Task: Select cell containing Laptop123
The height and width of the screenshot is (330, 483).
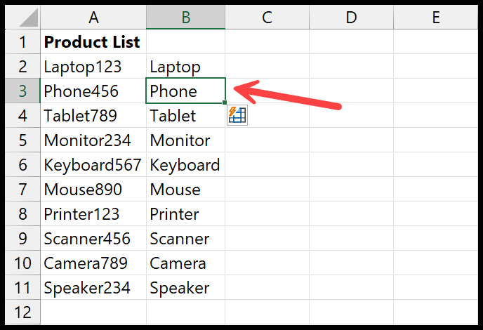Action: point(93,66)
